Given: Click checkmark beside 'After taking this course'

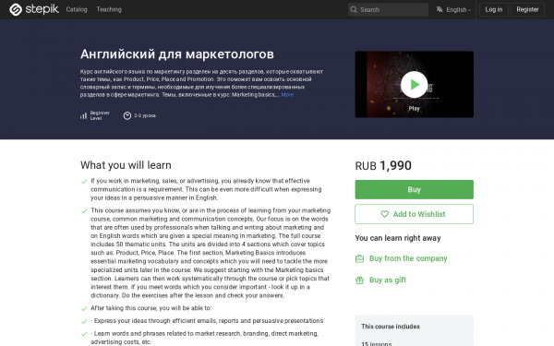Looking at the screenshot, I should pos(84,308).
